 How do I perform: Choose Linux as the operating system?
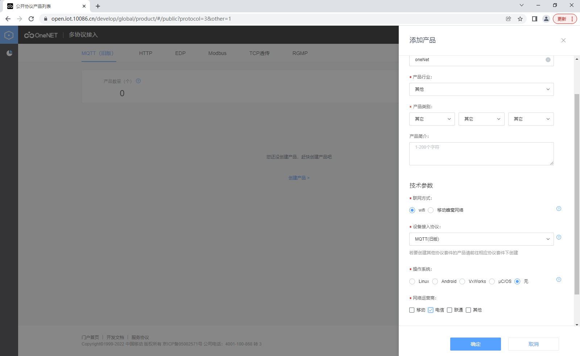(412, 281)
